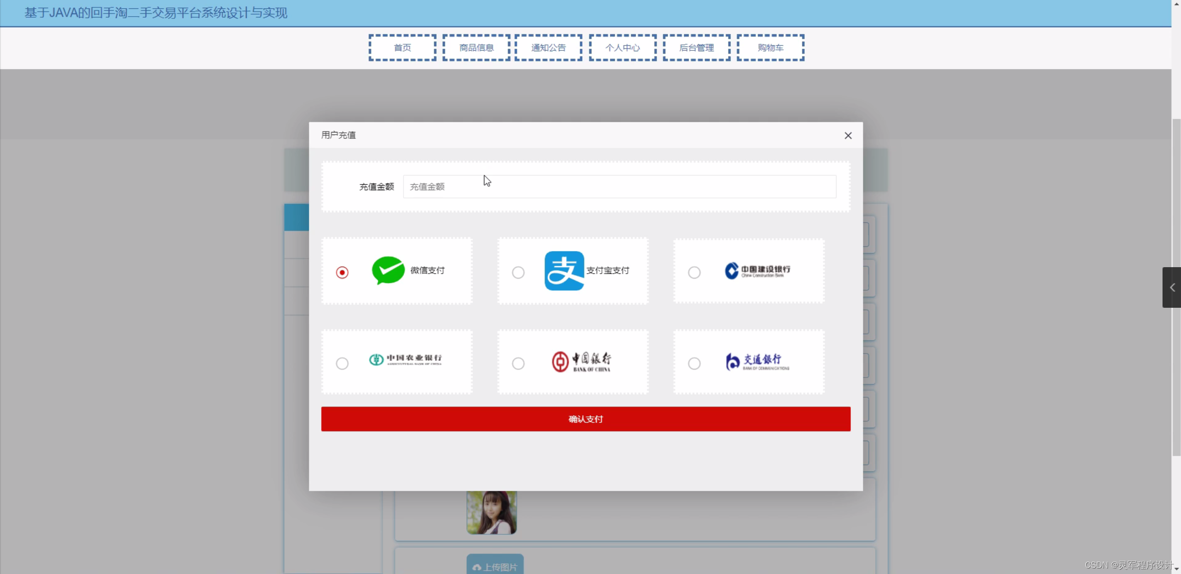The width and height of the screenshot is (1181, 574).
Task: Click the 充值金额 input field
Action: [619, 187]
